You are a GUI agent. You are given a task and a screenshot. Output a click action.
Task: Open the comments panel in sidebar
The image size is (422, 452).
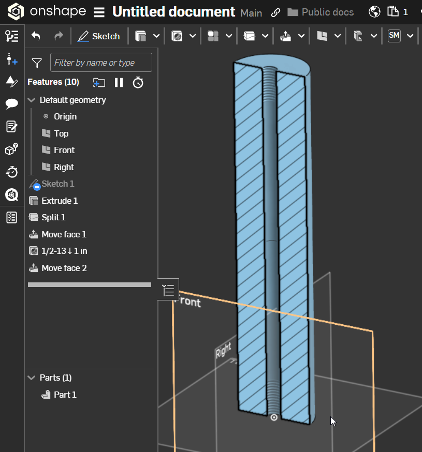[x=11, y=104]
